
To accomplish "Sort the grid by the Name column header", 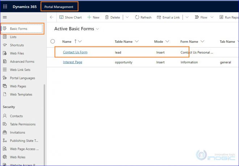I will click(x=67, y=41).
